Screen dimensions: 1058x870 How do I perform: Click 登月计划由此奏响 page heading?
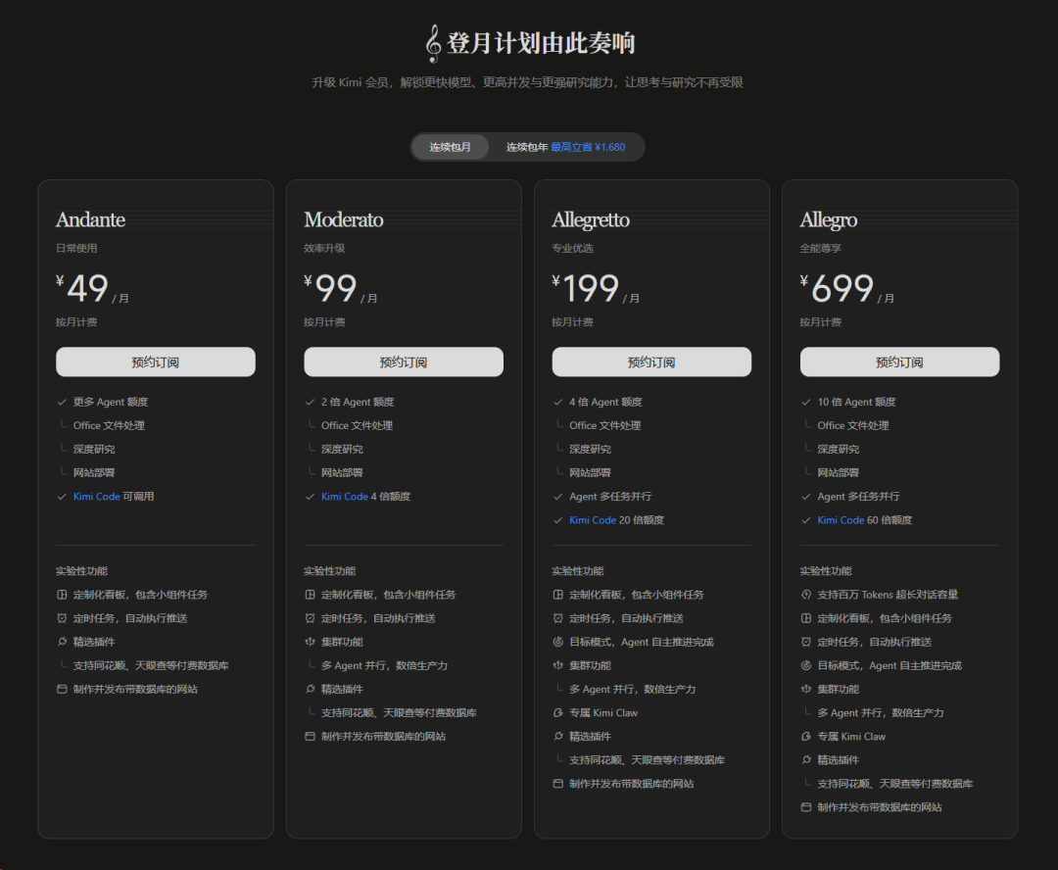click(541, 43)
